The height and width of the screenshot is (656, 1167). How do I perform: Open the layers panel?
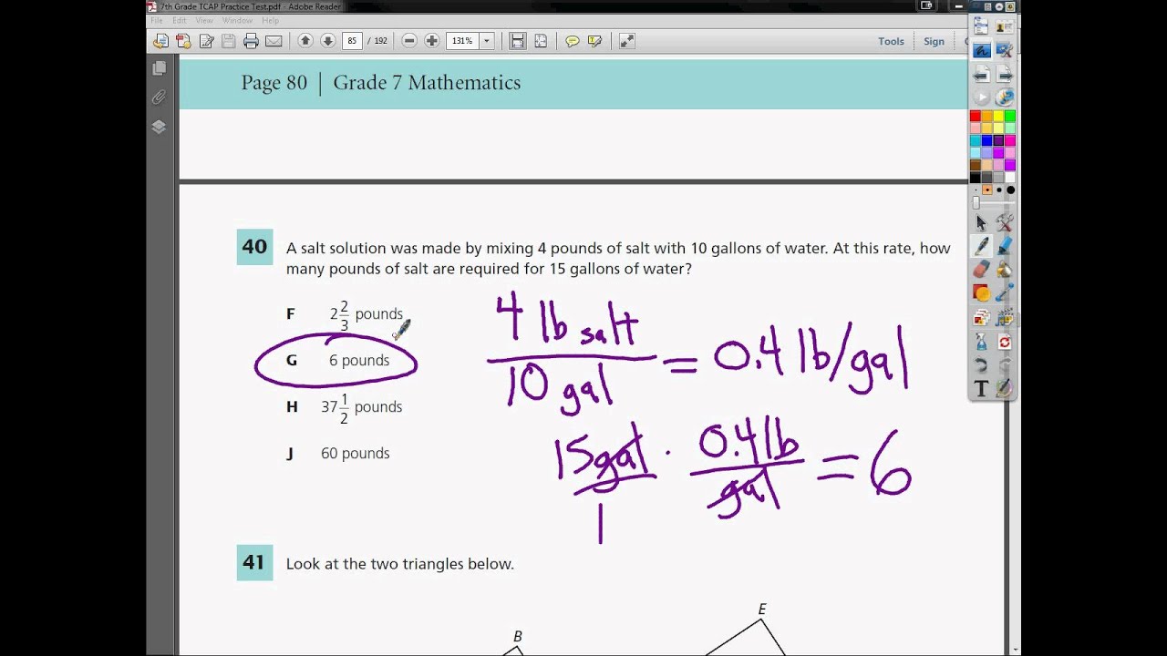click(x=160, y=127)
